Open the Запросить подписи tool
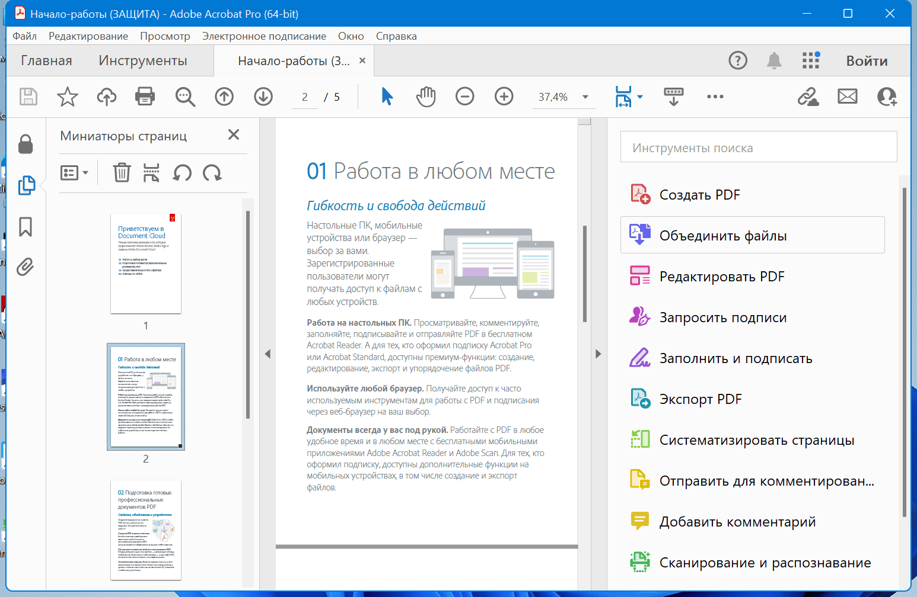Viewport: 917px width, 597px height. coord(753,317)
